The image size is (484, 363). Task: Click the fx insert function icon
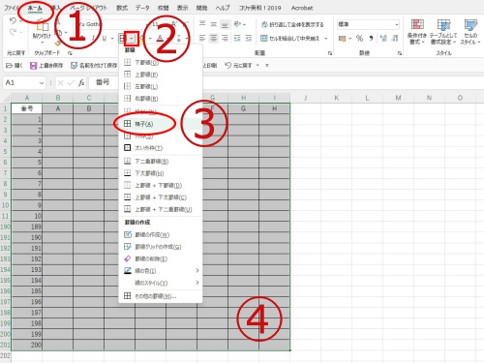pyautogui.click(x=81, y=83)
